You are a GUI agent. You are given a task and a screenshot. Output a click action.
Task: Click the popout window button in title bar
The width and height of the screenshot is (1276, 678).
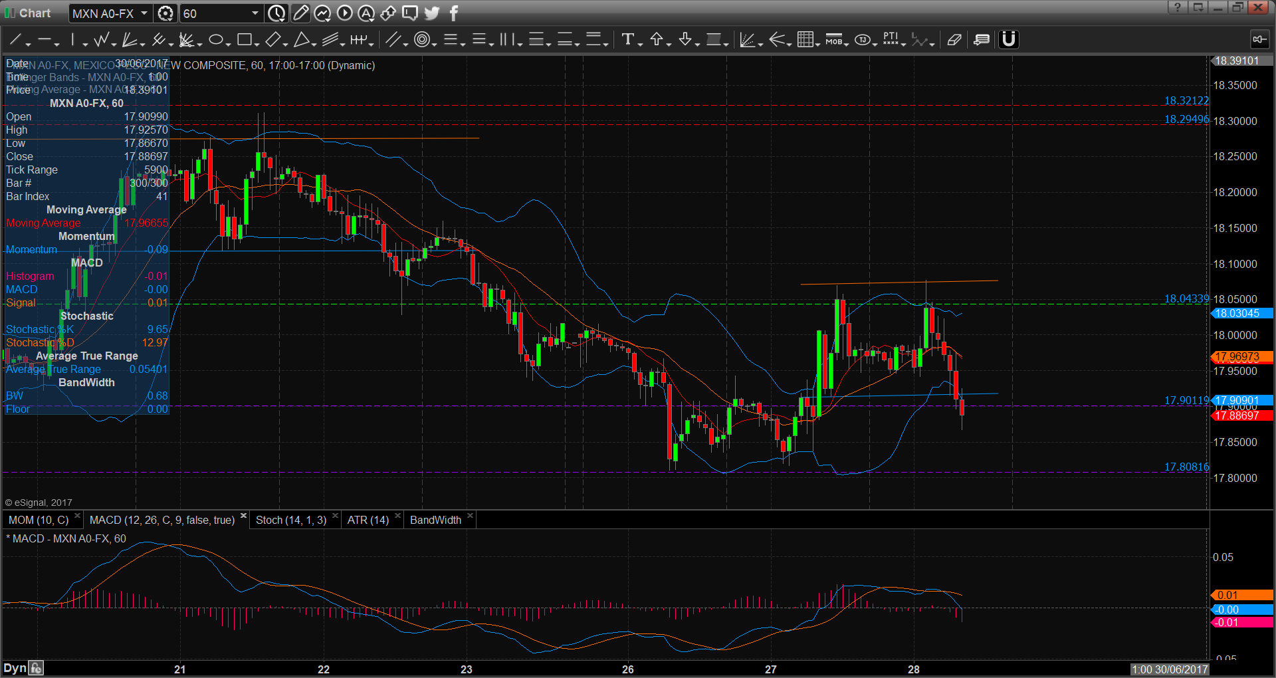(1198, 7)
